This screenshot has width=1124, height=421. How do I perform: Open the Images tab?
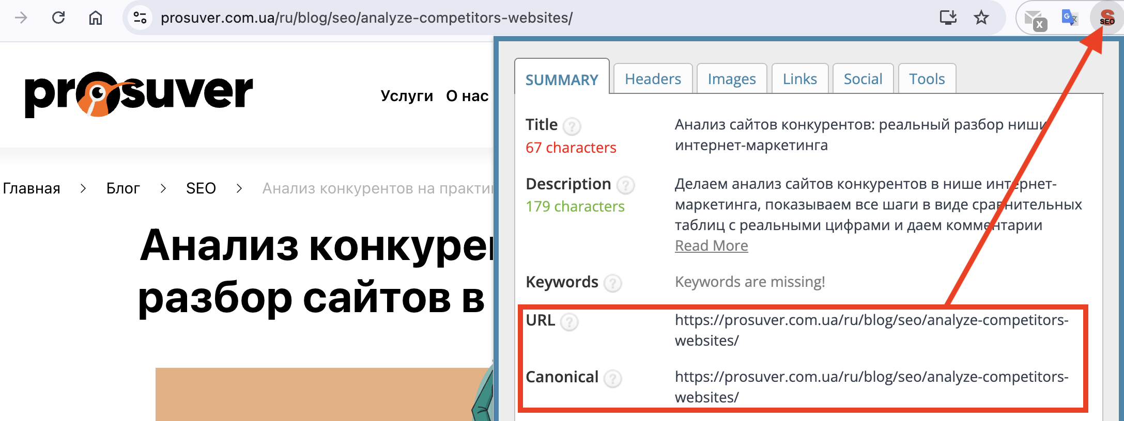click(x=731, y=79)
